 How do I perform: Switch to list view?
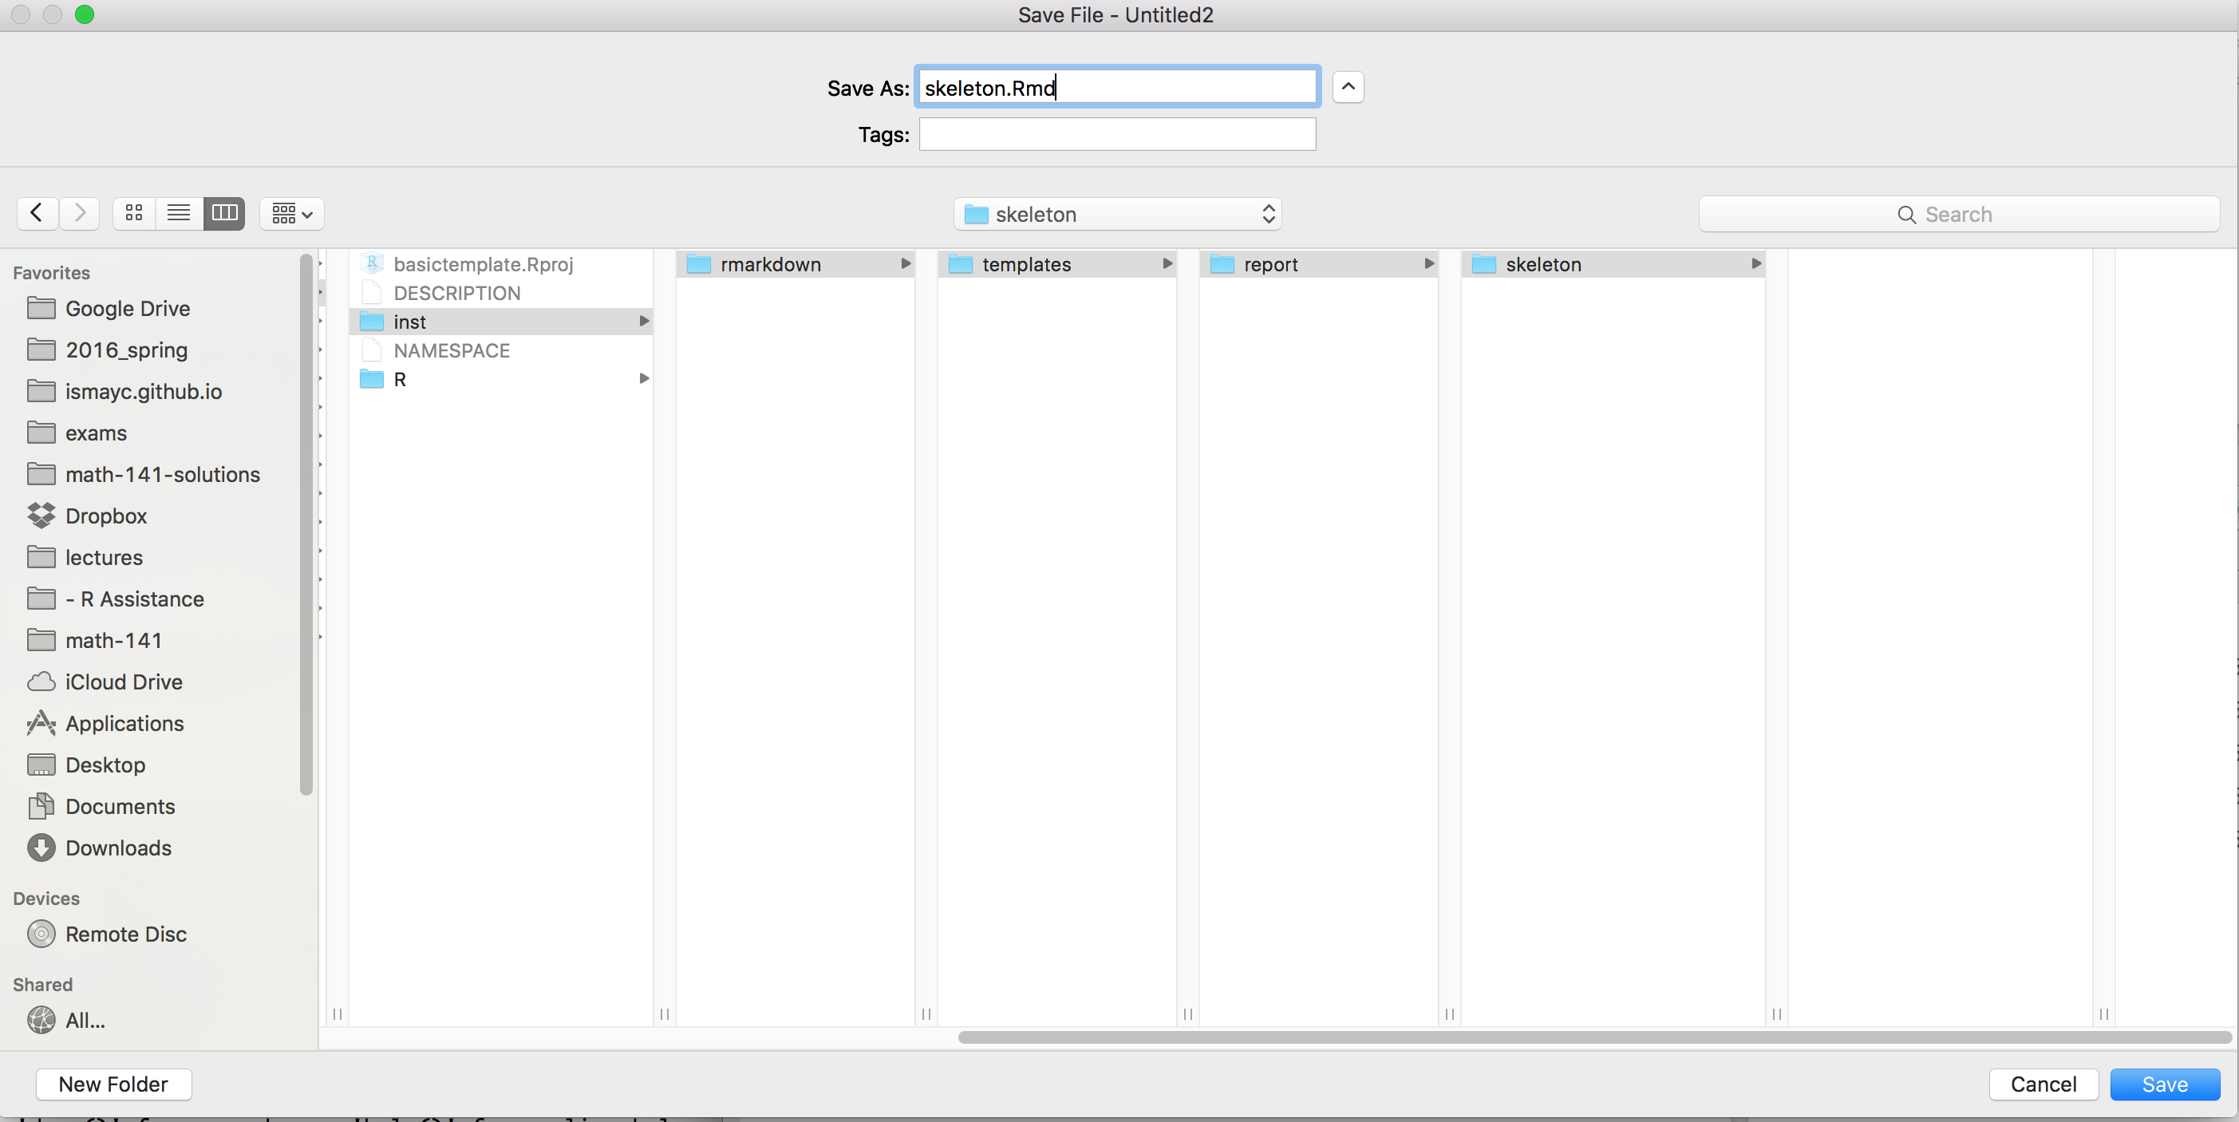click(179, 213)
